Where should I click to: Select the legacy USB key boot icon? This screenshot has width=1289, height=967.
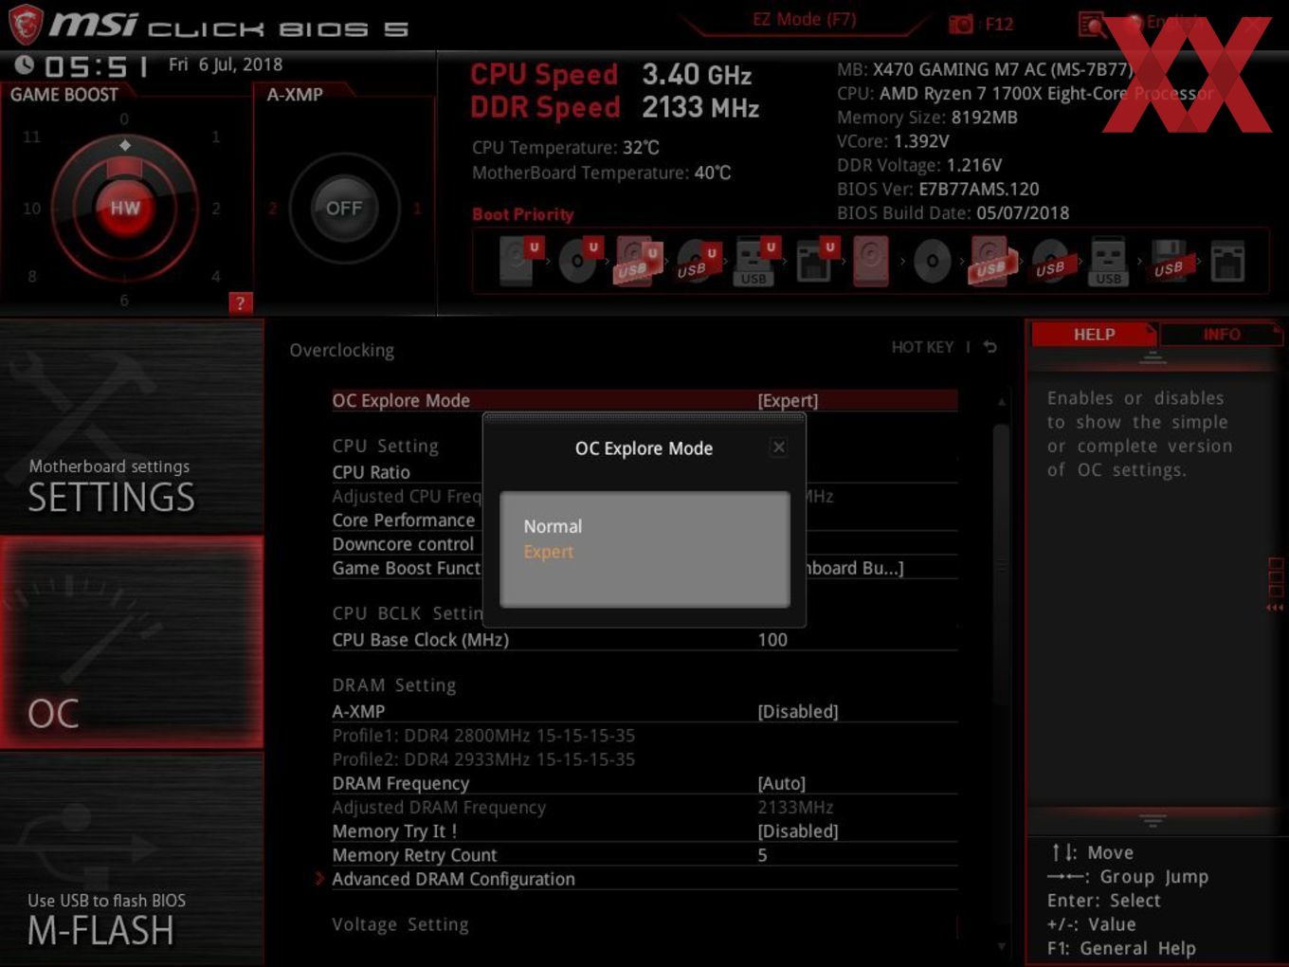pyautogui.click(x=1108, y=261)
